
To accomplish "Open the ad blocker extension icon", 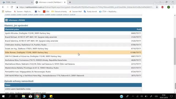I will coord(163,7).
